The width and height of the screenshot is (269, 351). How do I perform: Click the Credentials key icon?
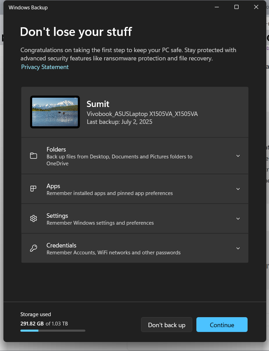34,248
